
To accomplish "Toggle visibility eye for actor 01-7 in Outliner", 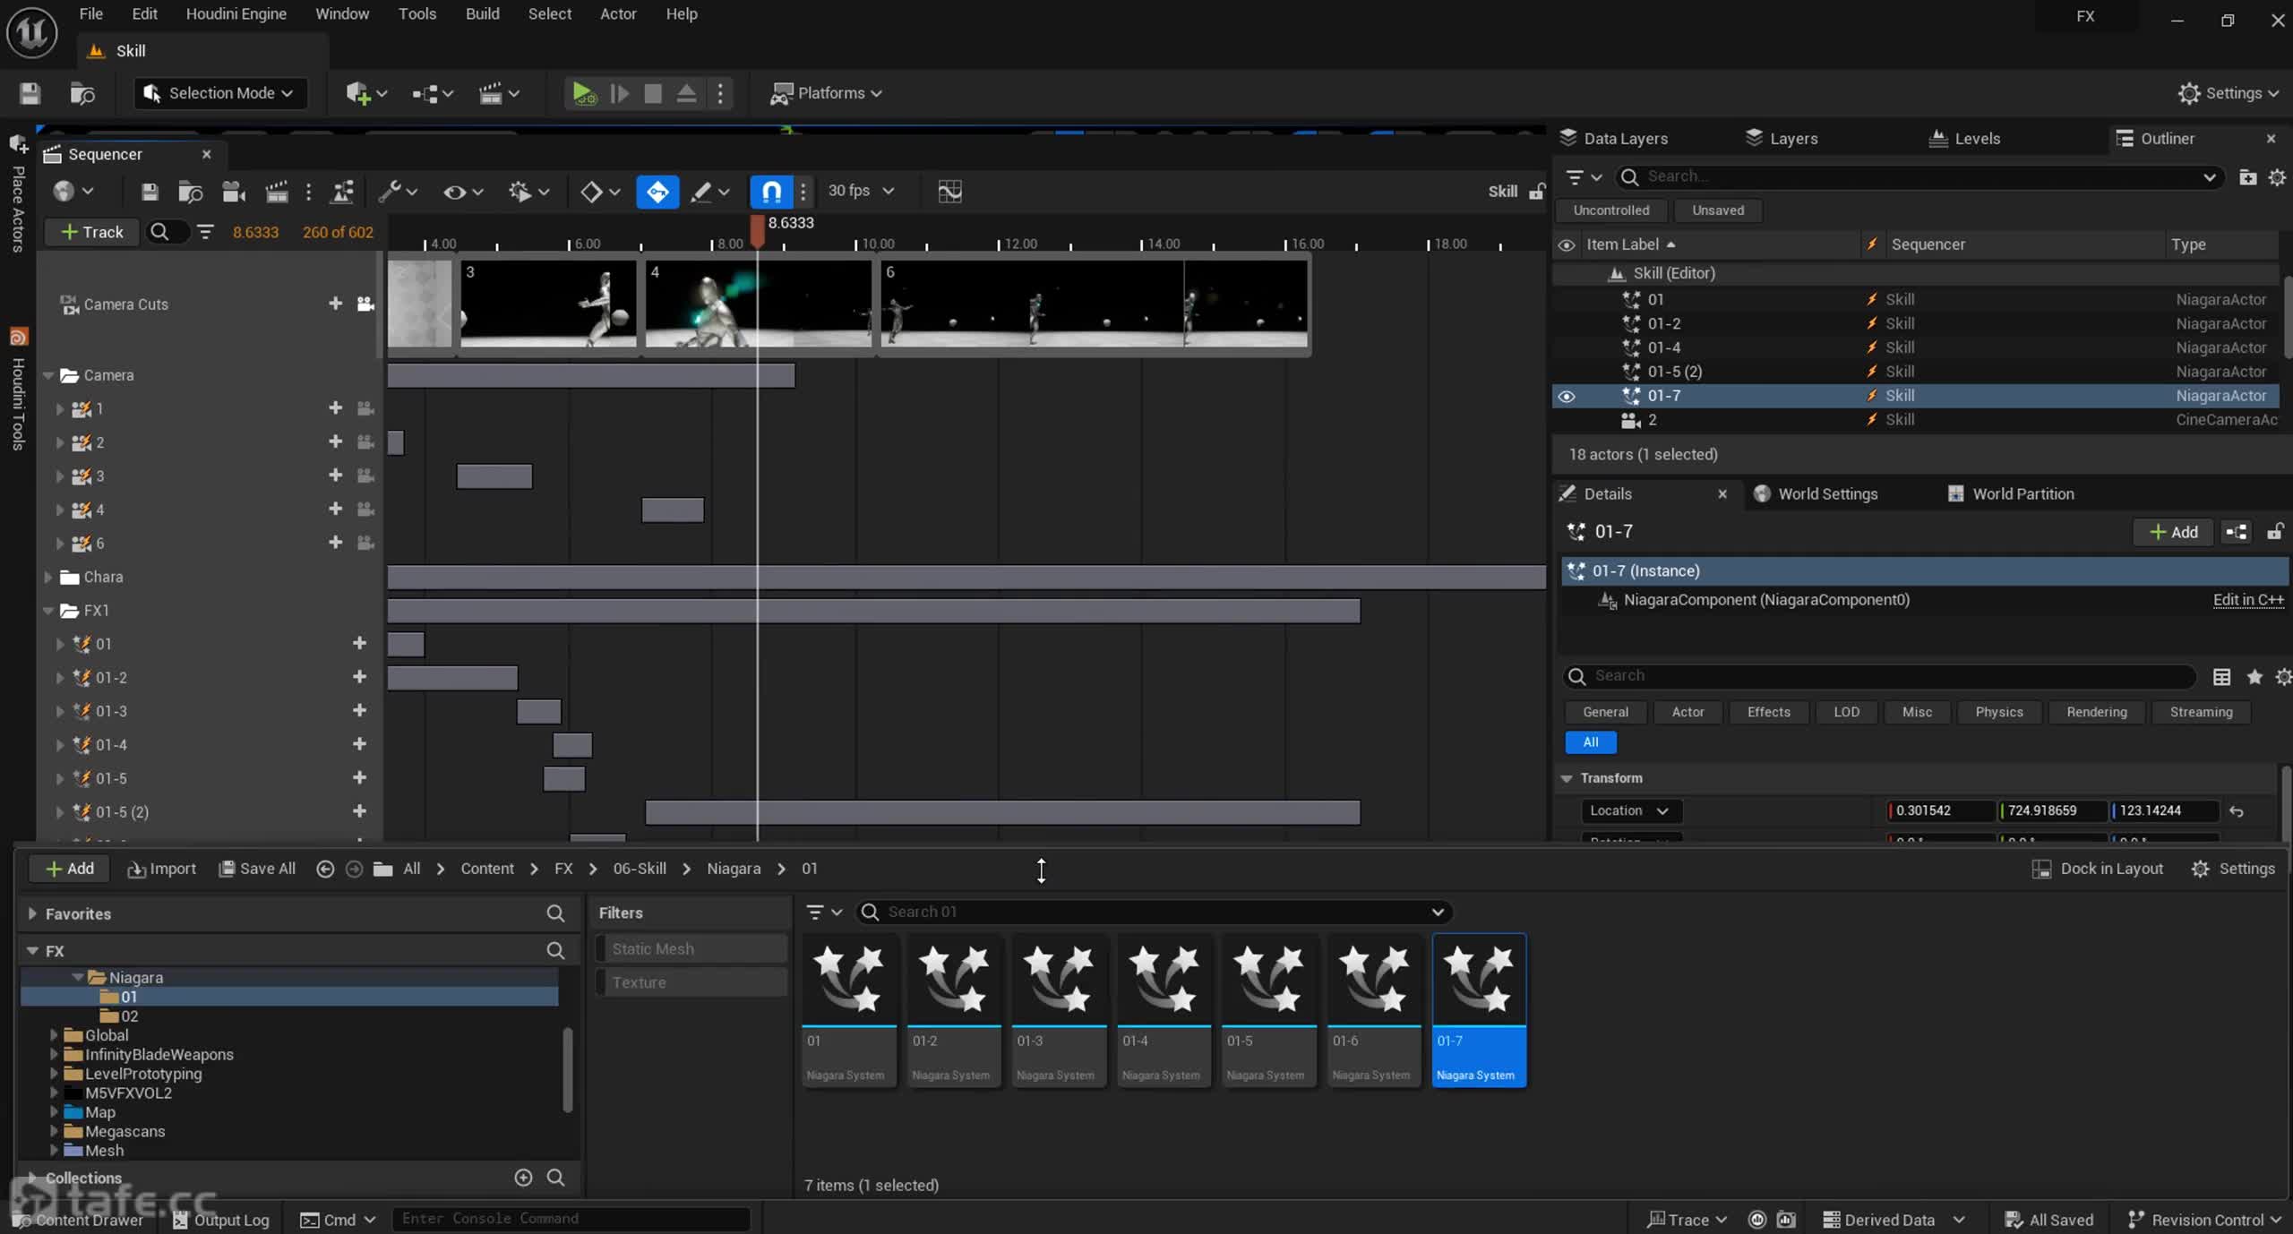I will (1567, 396).
